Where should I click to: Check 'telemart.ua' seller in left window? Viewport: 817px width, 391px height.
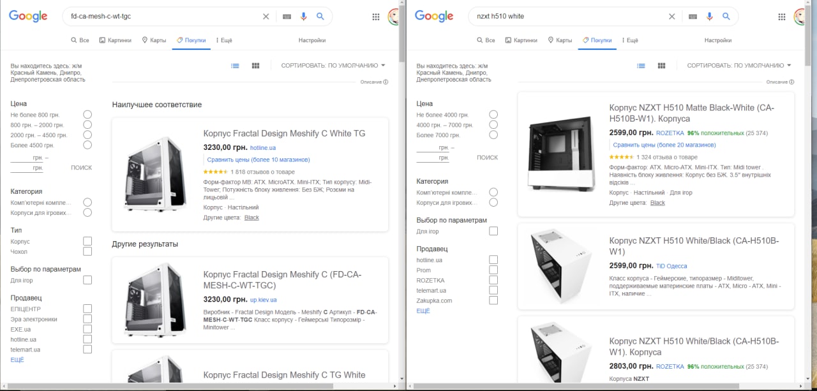pyautogui.click(x=87, y=350)
